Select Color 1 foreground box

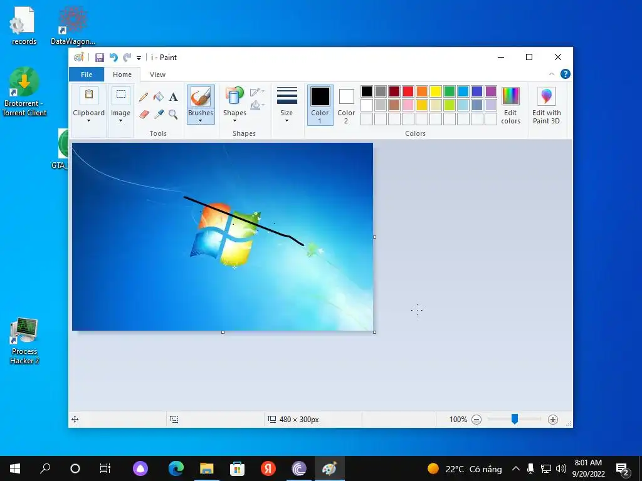point(320,105)
